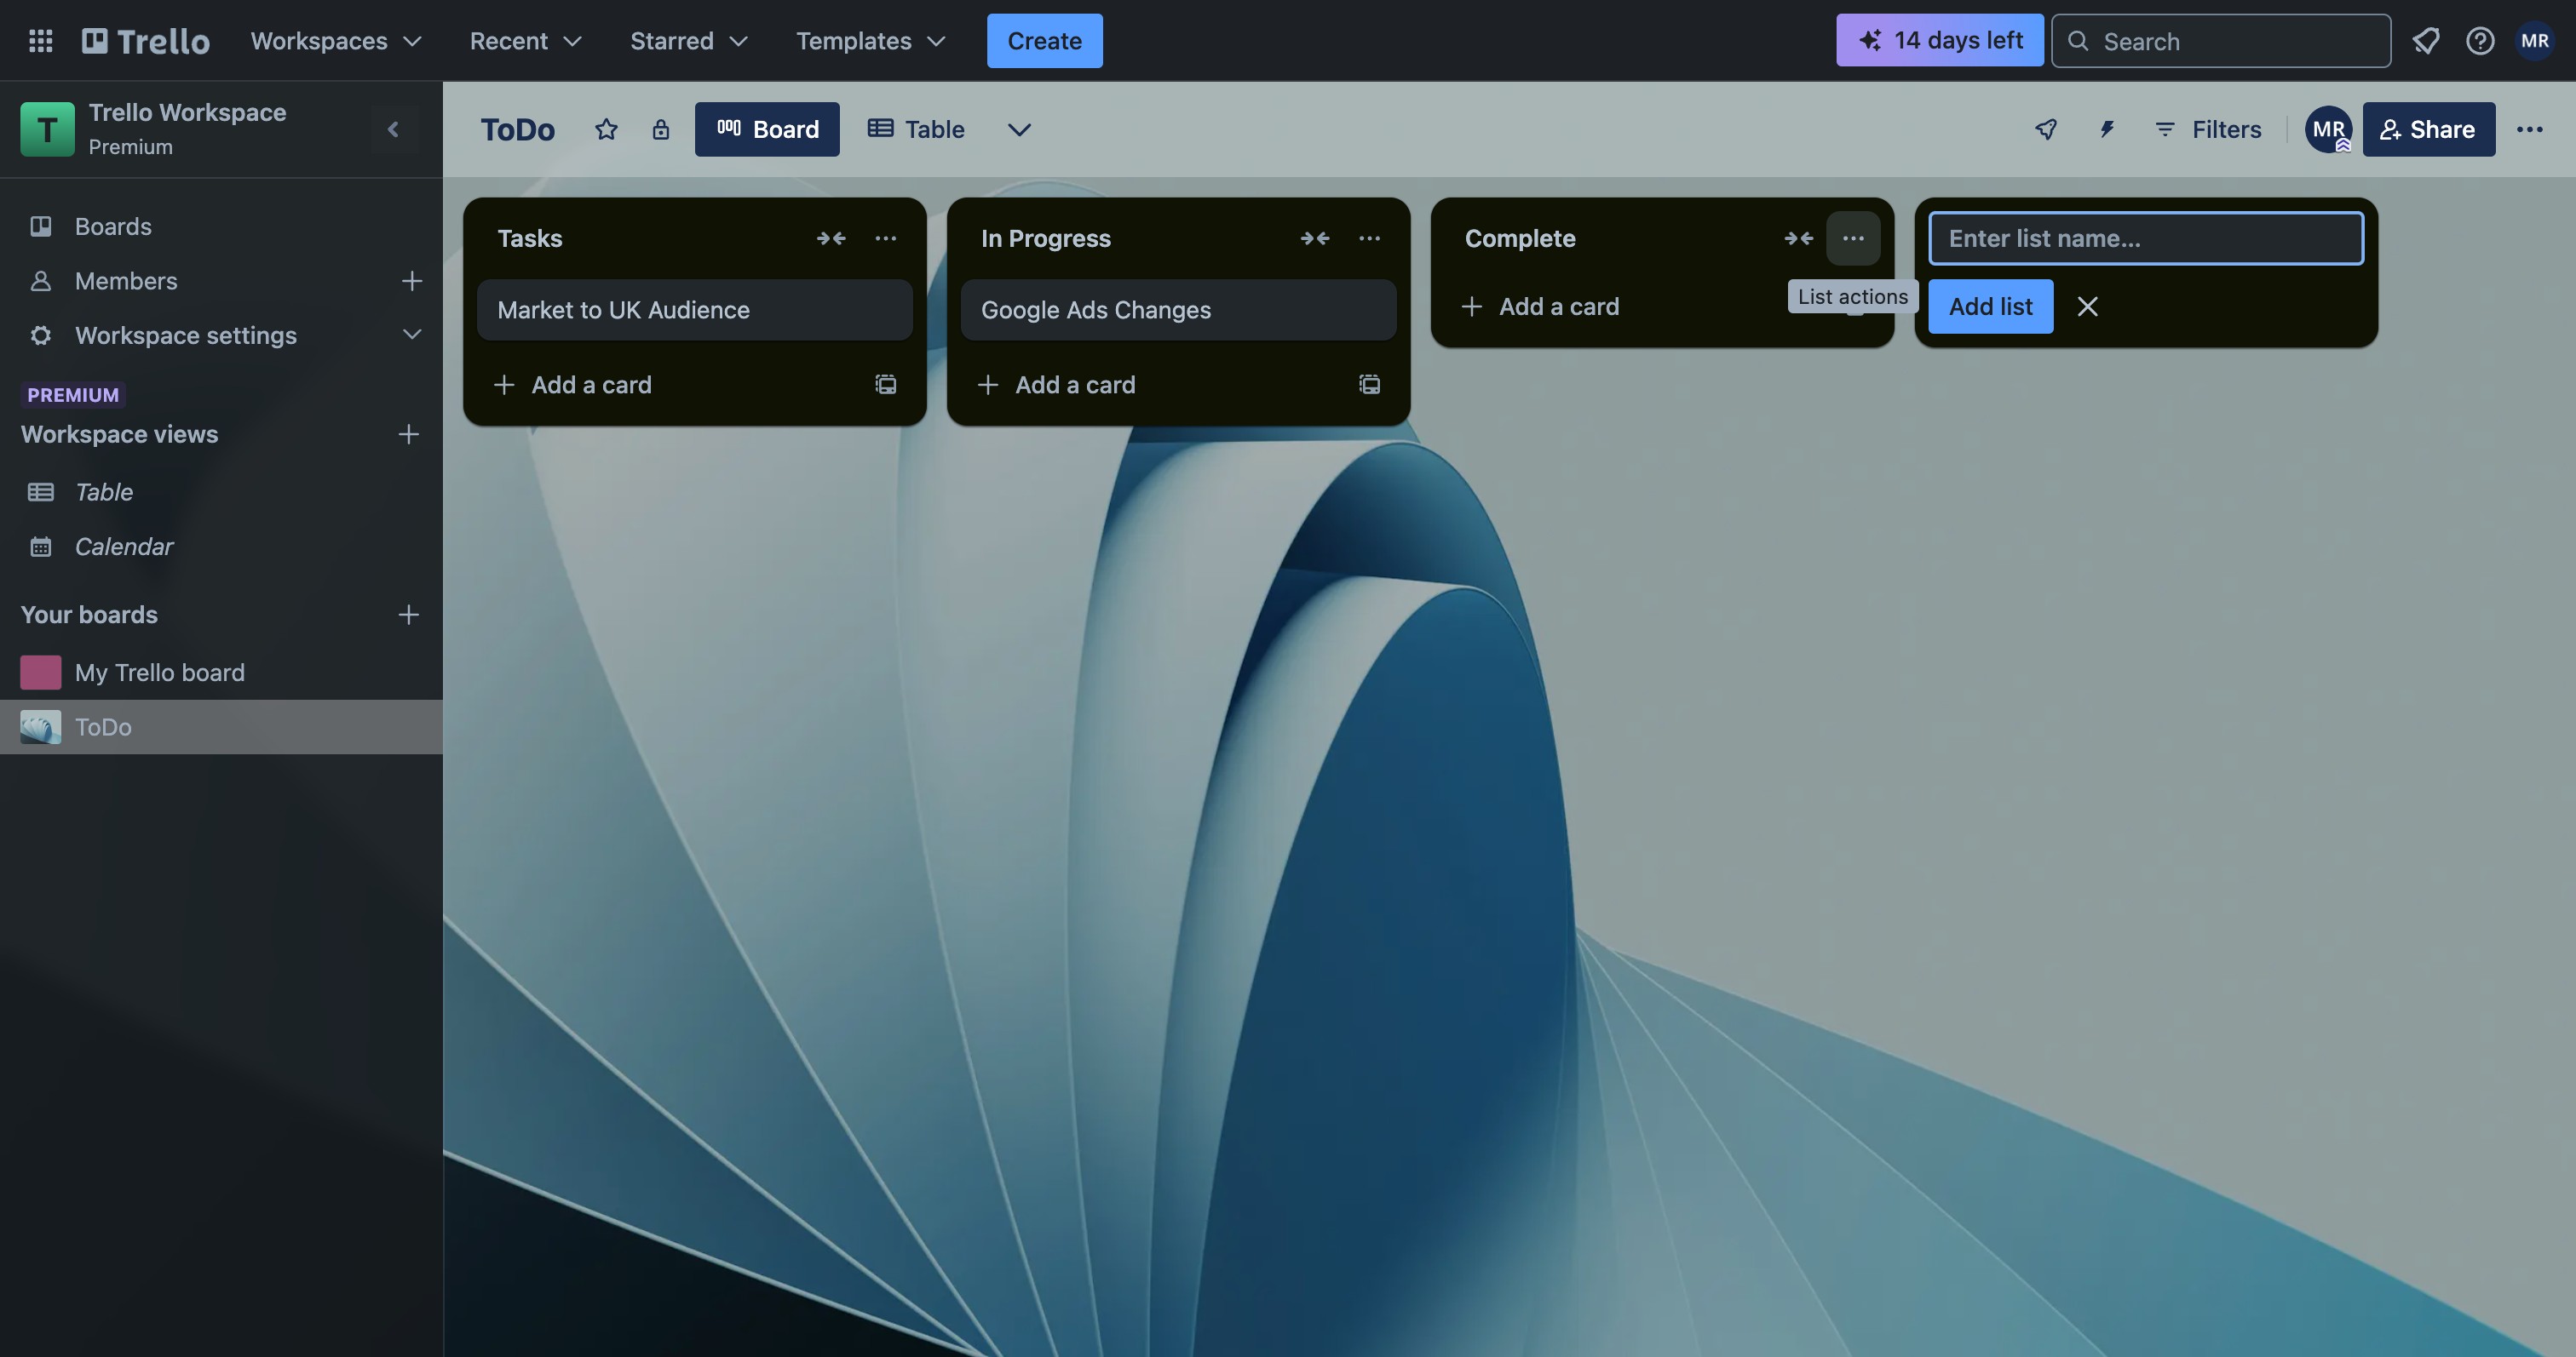
Task: Expand more board views chevron
Action: (x=1019, y=129)
